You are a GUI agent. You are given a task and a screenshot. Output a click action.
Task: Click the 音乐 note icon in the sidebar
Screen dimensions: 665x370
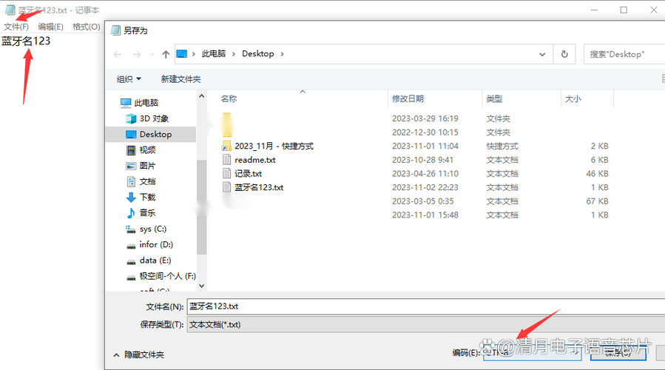pos(131,213)
